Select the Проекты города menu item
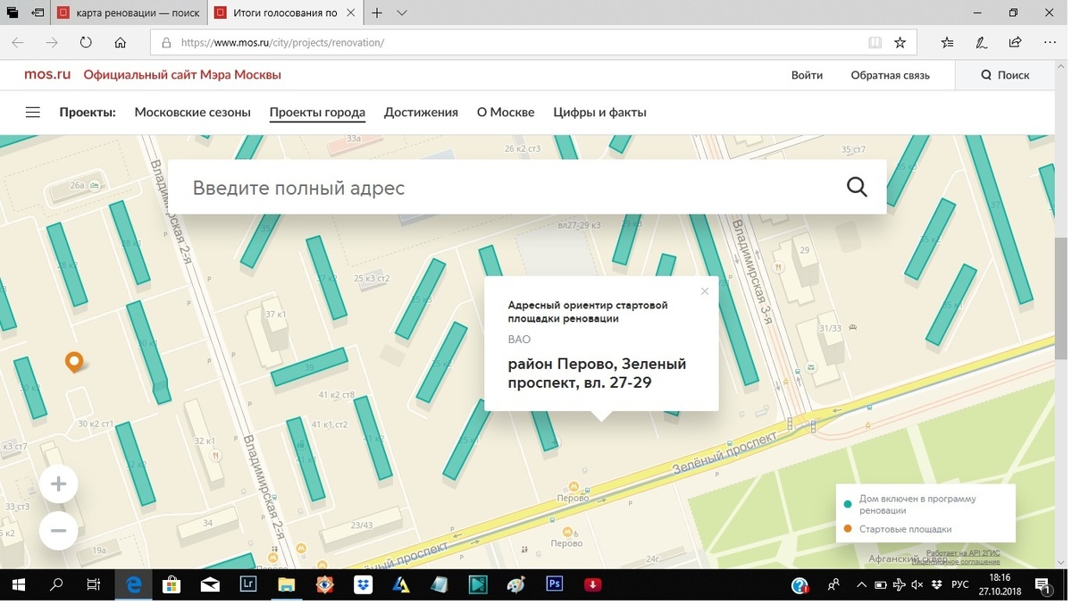1072x605 pixels. tap(317, 113)
